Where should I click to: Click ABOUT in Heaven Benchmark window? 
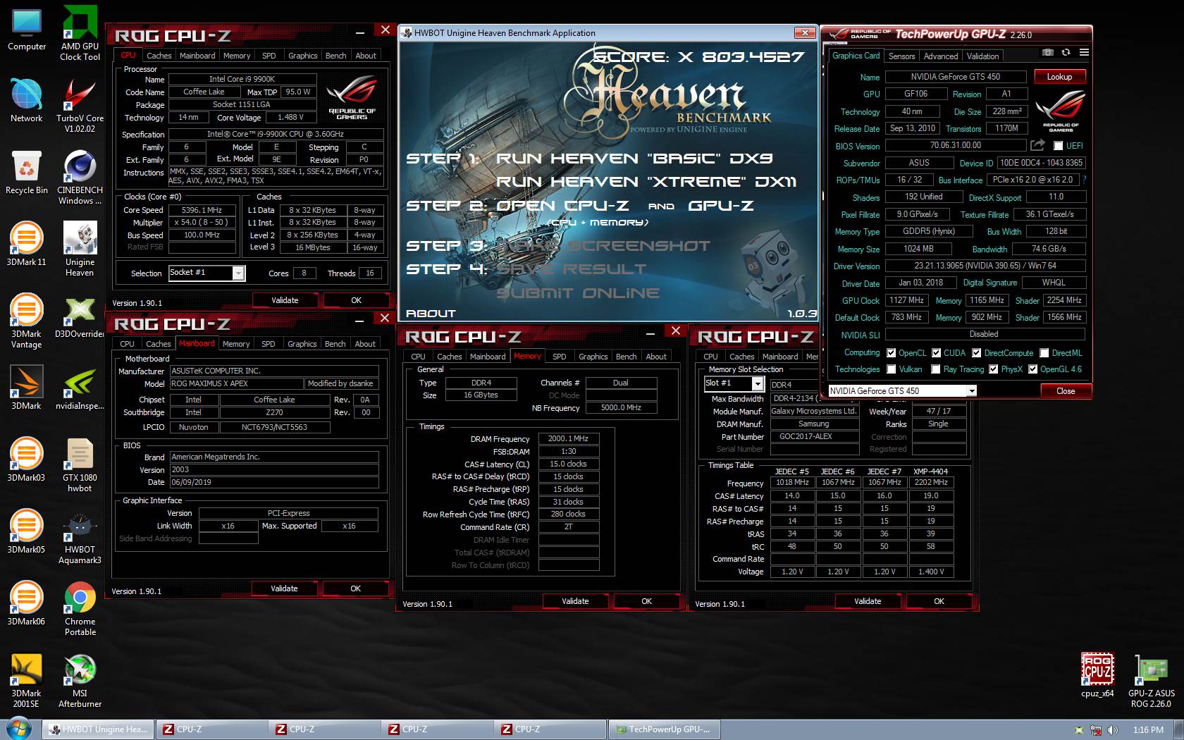pyautogui.click(x=431, y=314)
